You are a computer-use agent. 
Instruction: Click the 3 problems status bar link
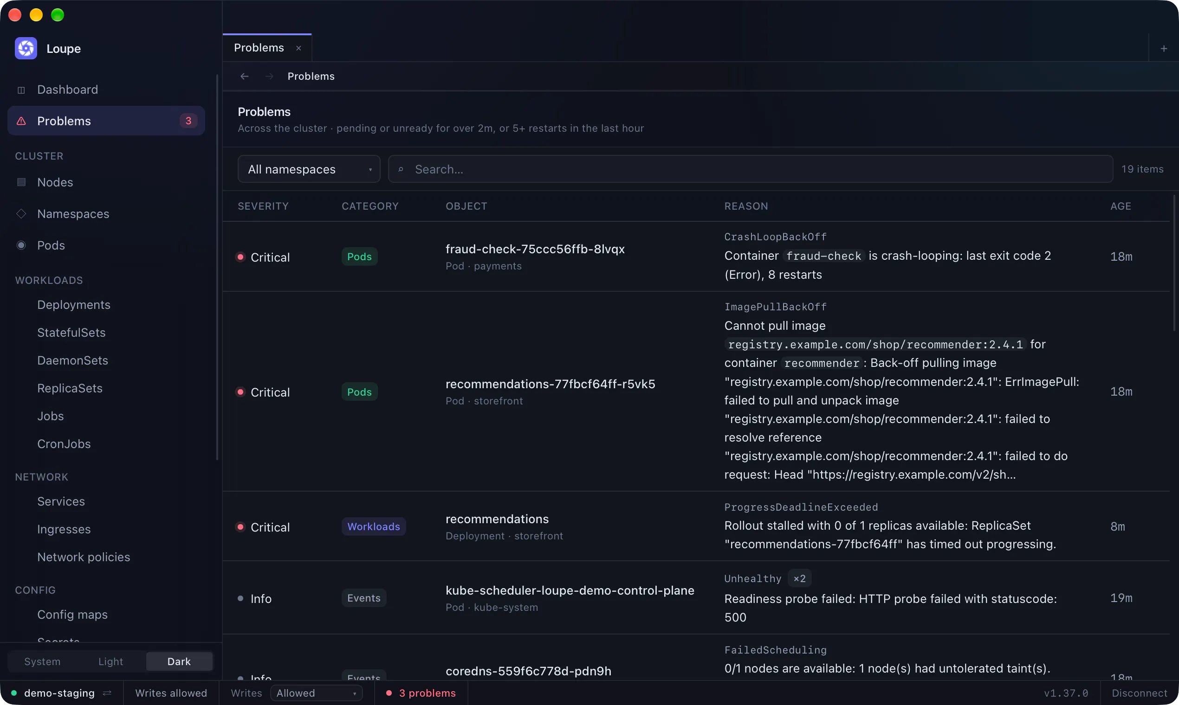421,693
